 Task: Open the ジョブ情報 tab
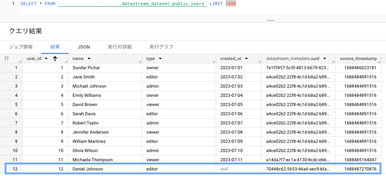tap(21, 47)
